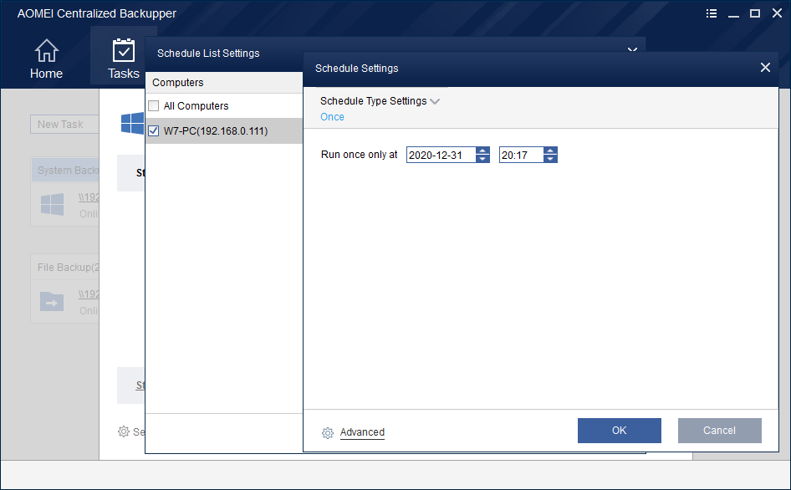The height and width of the screenshot is (490, 791).
Task: Click the settings gear icon in background panel
Action: 124,431
